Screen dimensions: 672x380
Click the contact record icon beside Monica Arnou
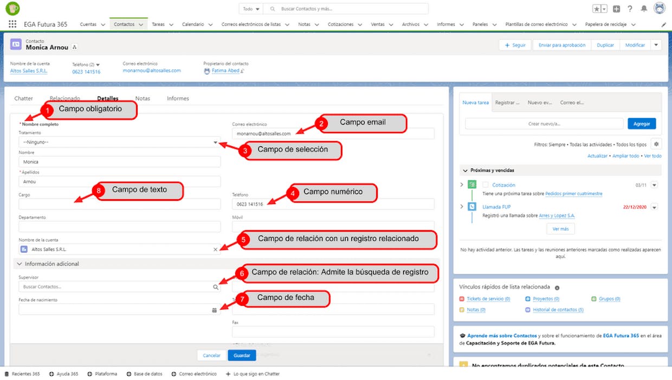[16, 44]
